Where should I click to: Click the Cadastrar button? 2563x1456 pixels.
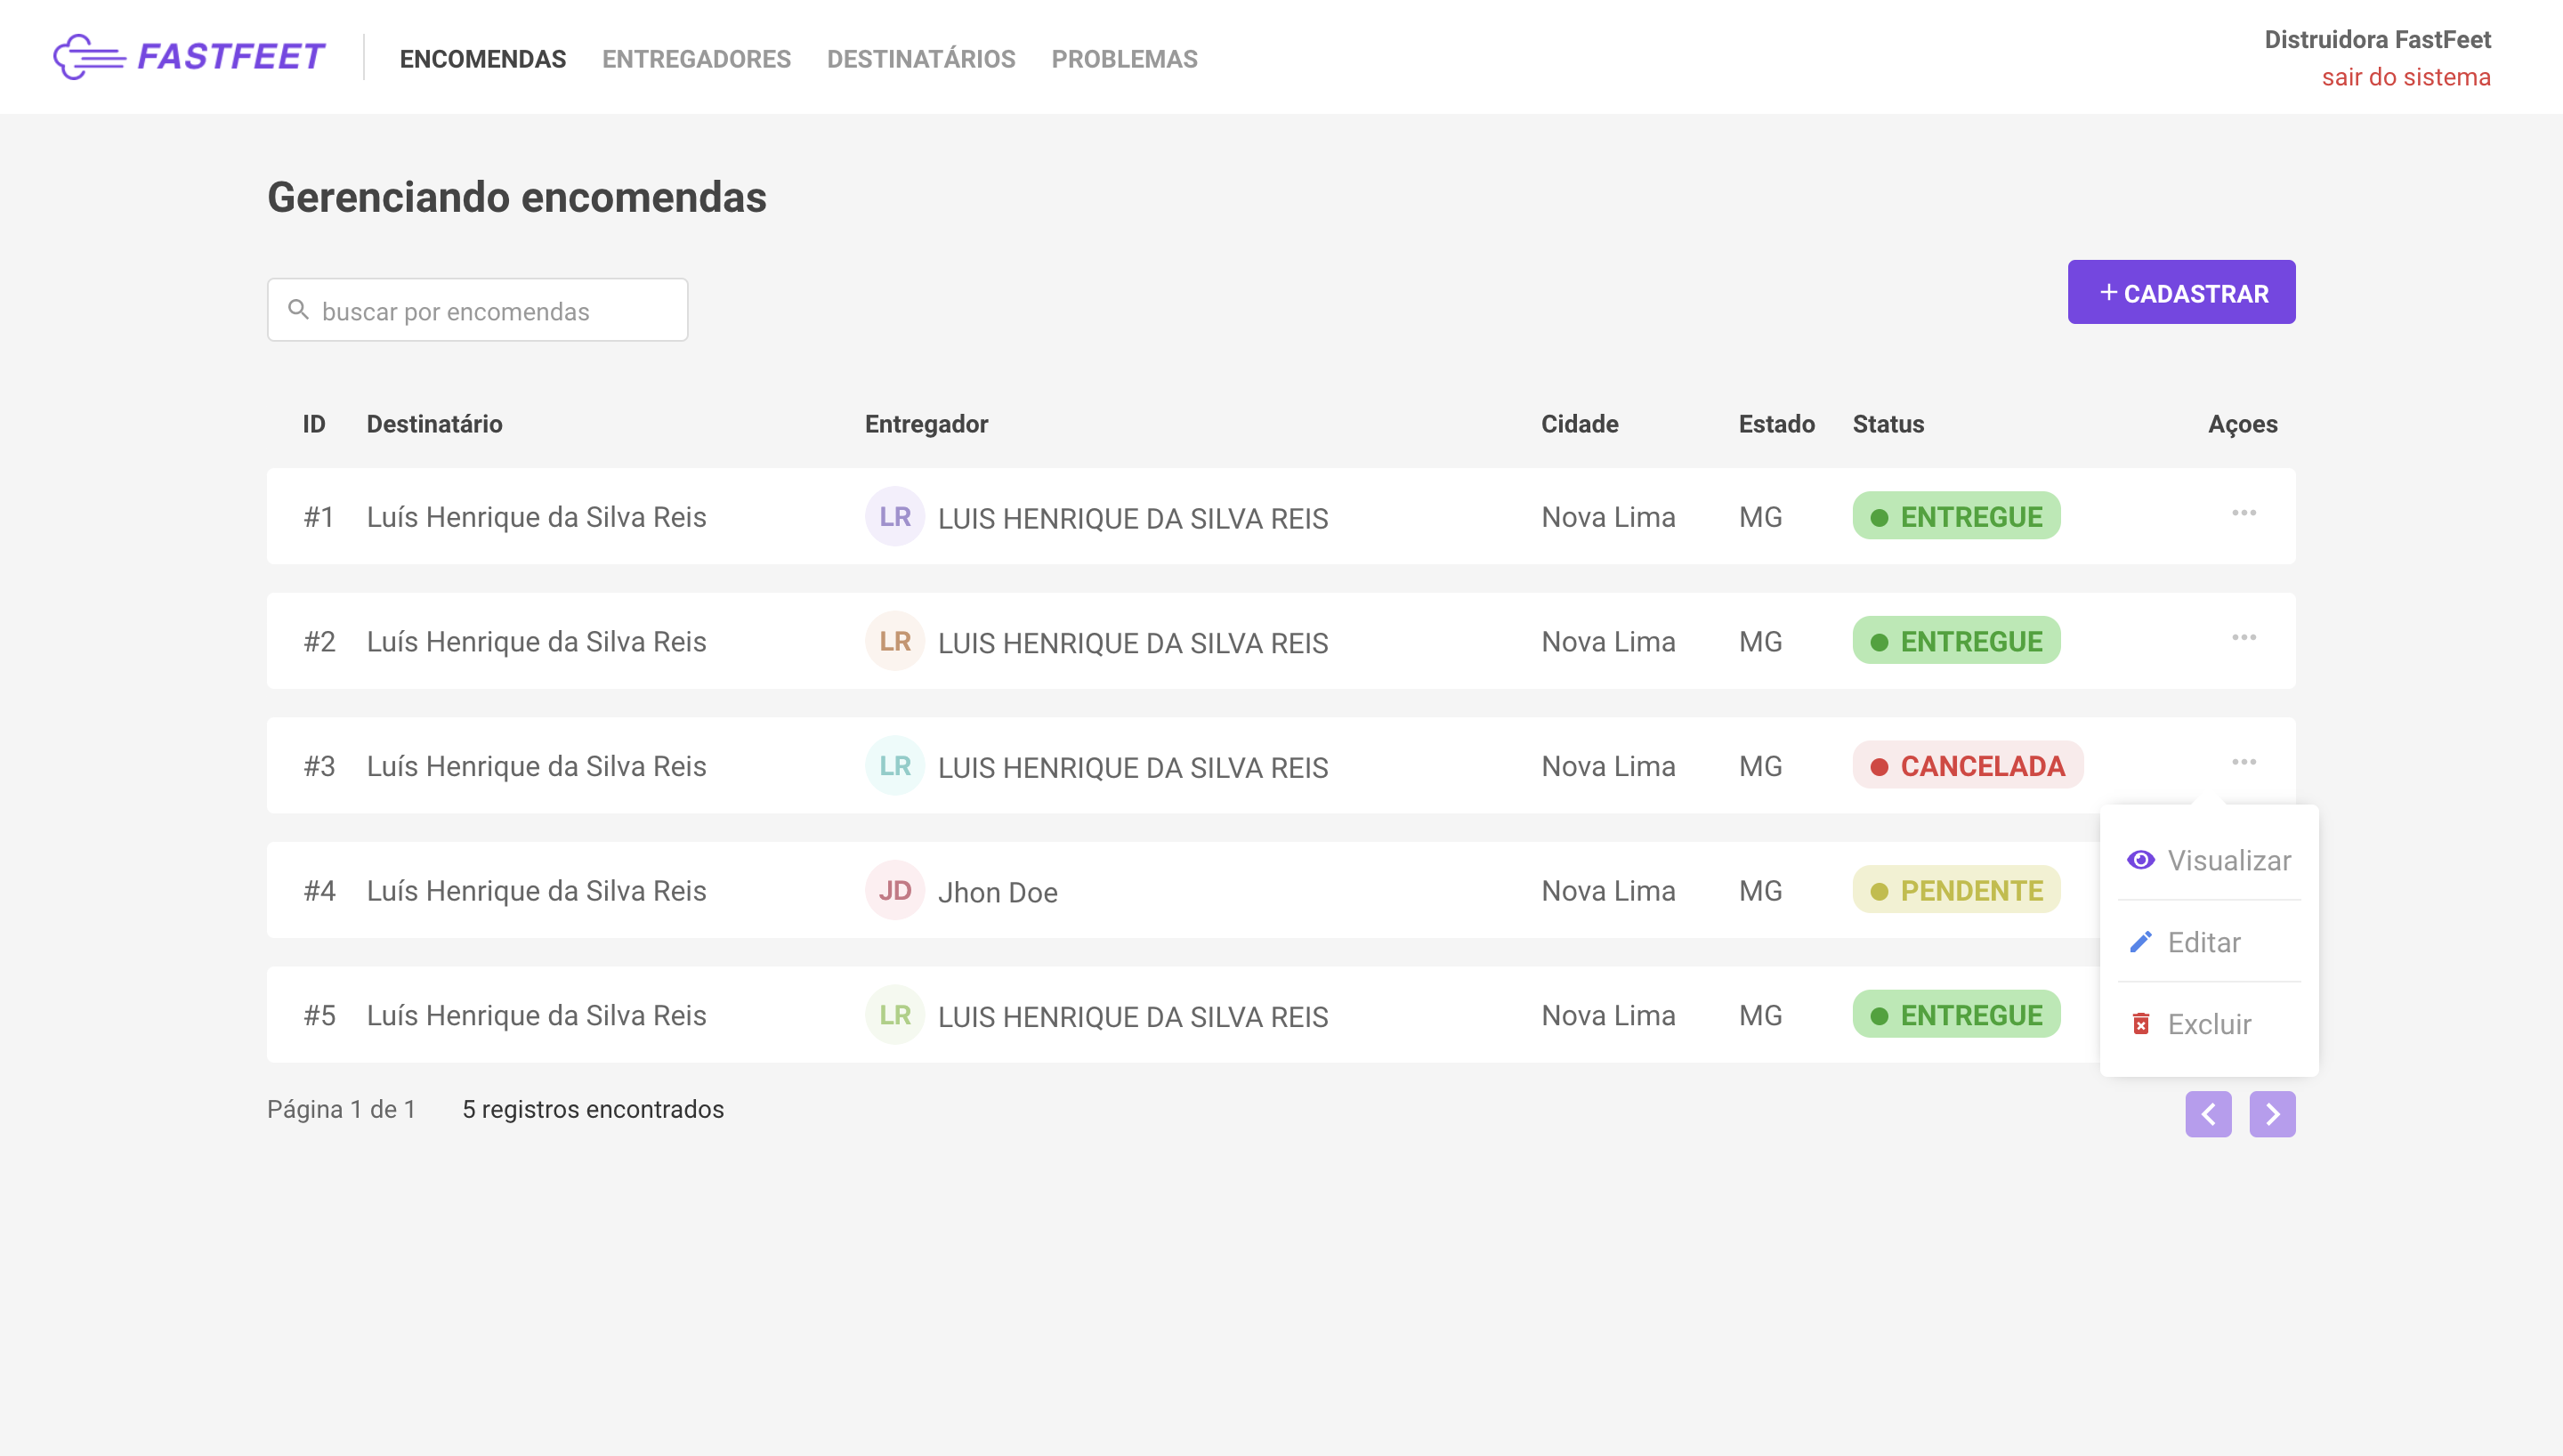pos(2181,292)
